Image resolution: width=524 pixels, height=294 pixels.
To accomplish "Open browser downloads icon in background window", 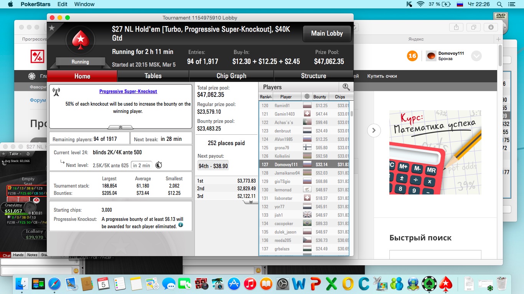I will 491,27.
